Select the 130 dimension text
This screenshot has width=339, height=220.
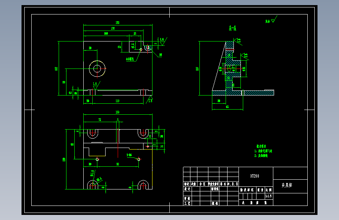tap(113, 28)
